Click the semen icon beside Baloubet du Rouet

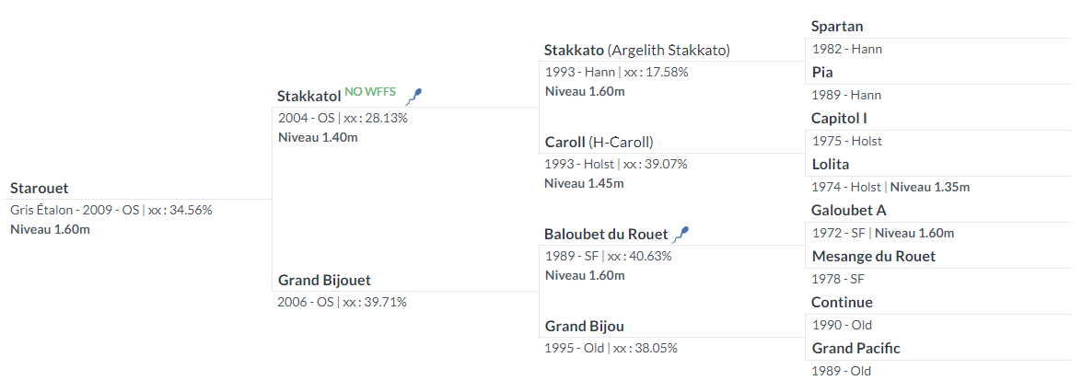[681, 234]
